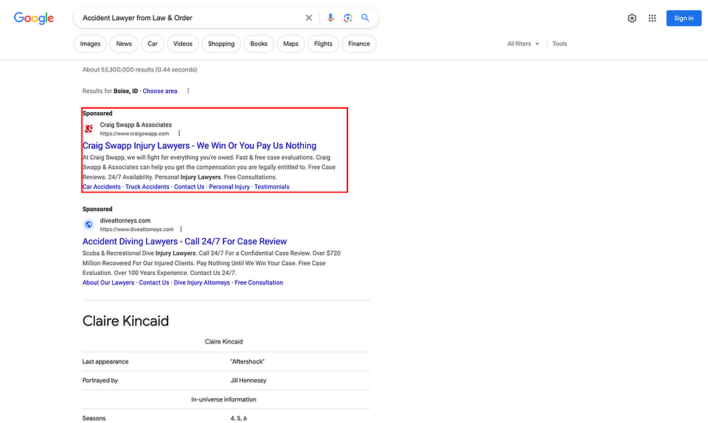This screenshot has width=708, height=423.
Task: Click the Claire Kincaid large heading
Action: (x=125, y=321)
